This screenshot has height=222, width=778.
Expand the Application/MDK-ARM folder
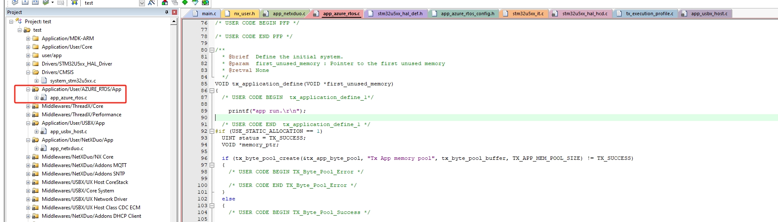28,38
